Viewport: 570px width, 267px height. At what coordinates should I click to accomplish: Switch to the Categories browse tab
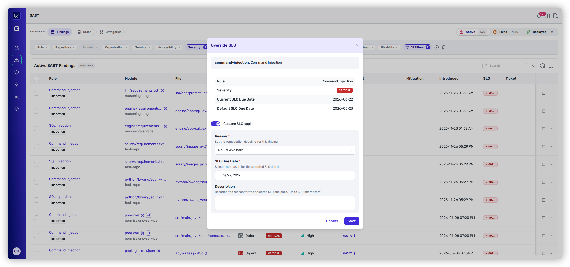tap(110, 32)
